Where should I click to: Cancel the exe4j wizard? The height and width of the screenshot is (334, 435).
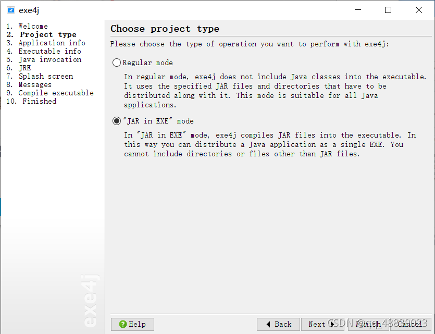click(409, 324)
